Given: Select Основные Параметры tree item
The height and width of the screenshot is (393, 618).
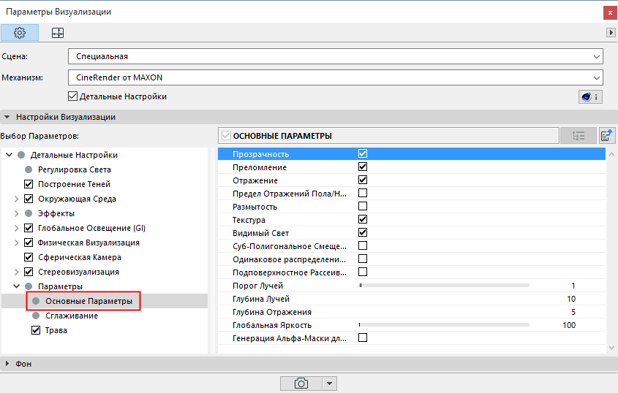Looking at the screenshot, I should click(88, 301).
